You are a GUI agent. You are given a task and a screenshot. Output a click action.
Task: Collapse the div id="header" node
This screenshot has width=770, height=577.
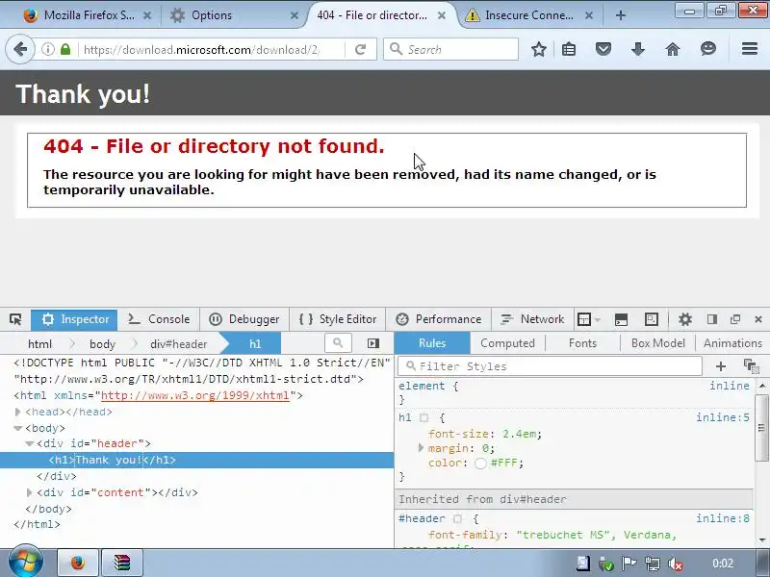pos(29,444)
